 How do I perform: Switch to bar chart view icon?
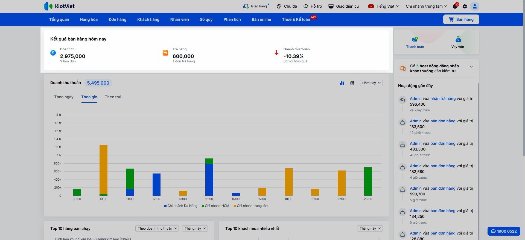coord(342,83)
